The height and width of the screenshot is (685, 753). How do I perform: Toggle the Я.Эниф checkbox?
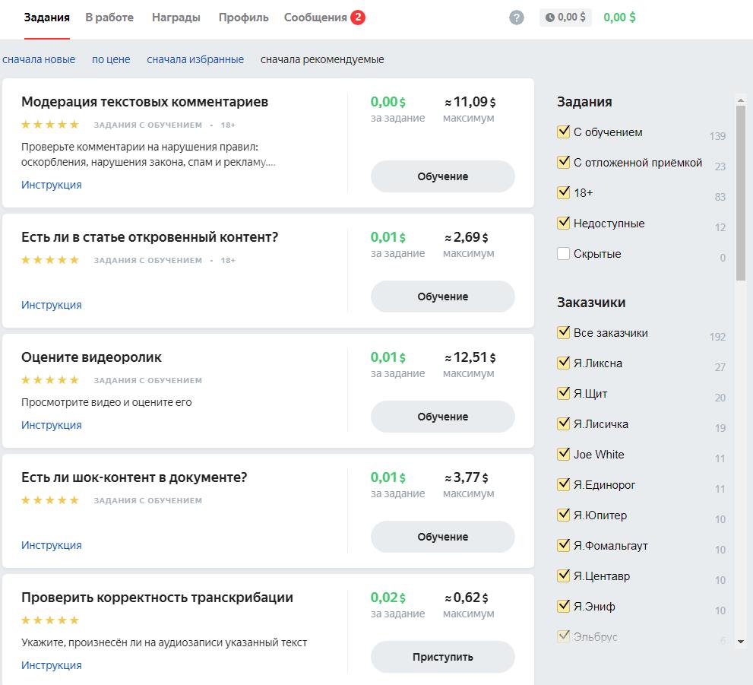tap(563, 606)
